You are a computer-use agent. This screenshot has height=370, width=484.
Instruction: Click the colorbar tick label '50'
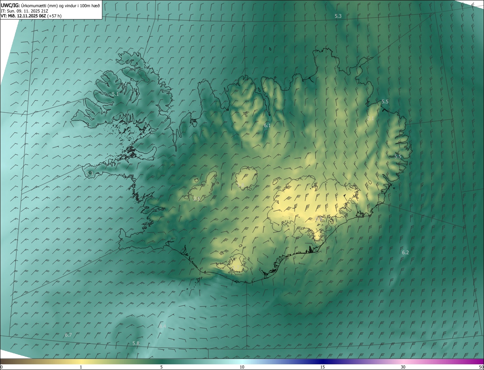coord(481,367)
